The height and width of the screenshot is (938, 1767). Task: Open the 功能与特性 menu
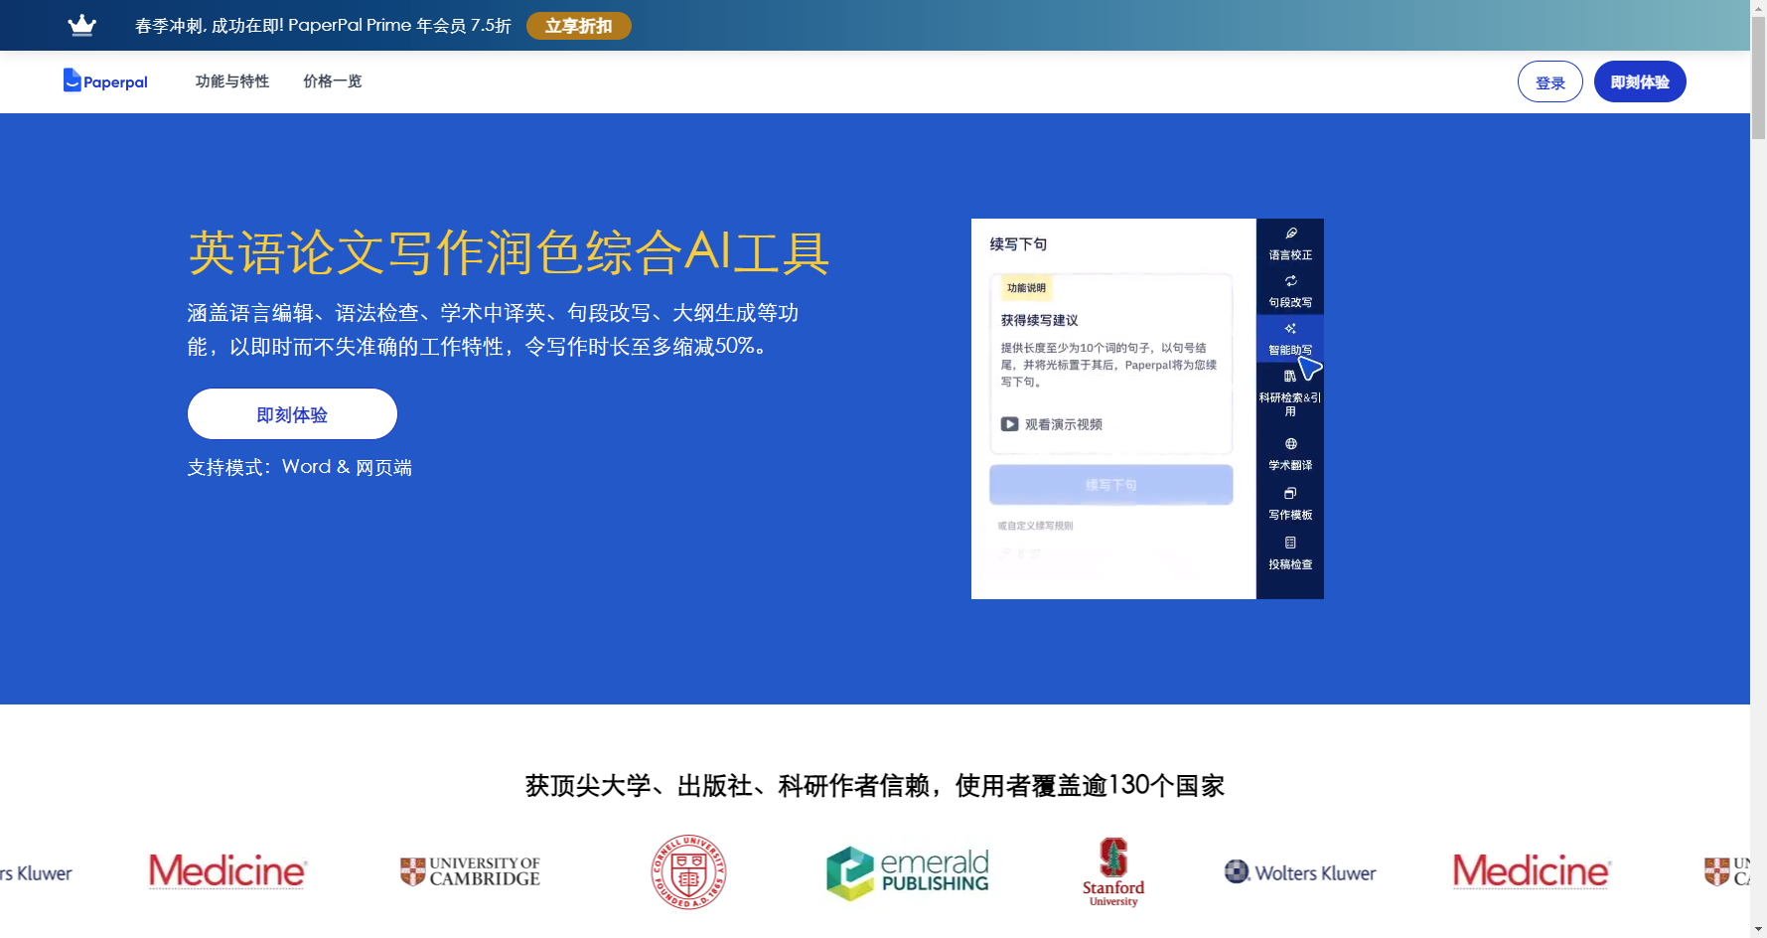coord(232,81)
